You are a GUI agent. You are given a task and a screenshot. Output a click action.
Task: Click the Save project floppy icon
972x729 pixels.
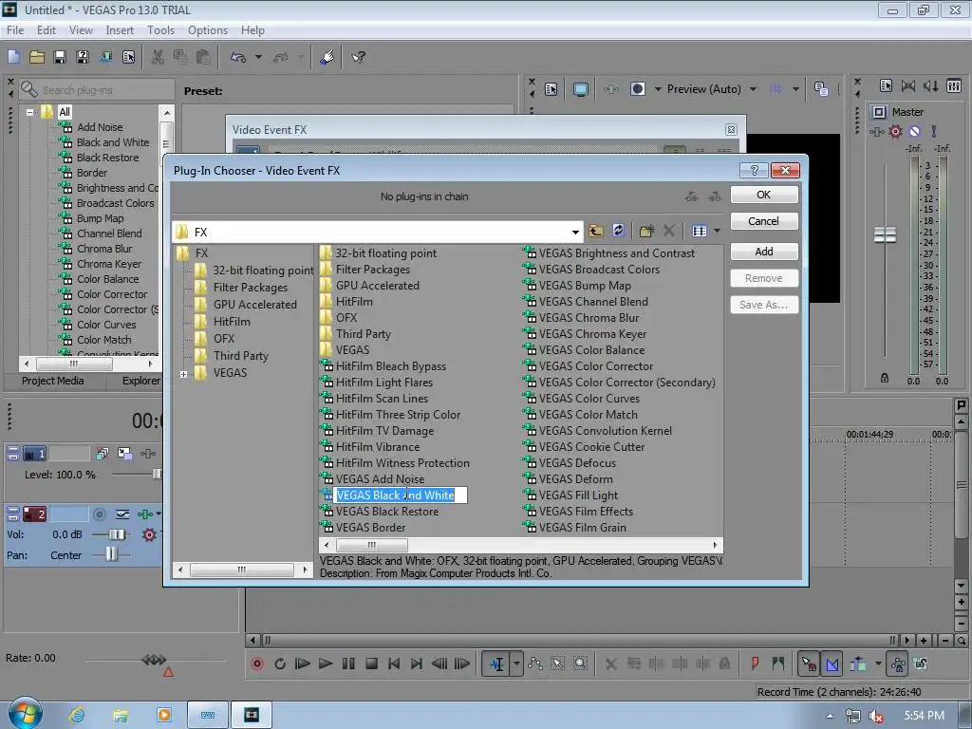coord(60,57)
